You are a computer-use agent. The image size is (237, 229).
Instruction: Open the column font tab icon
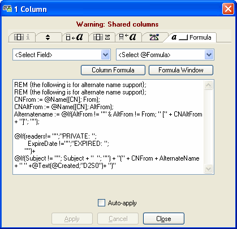[74, 37]
